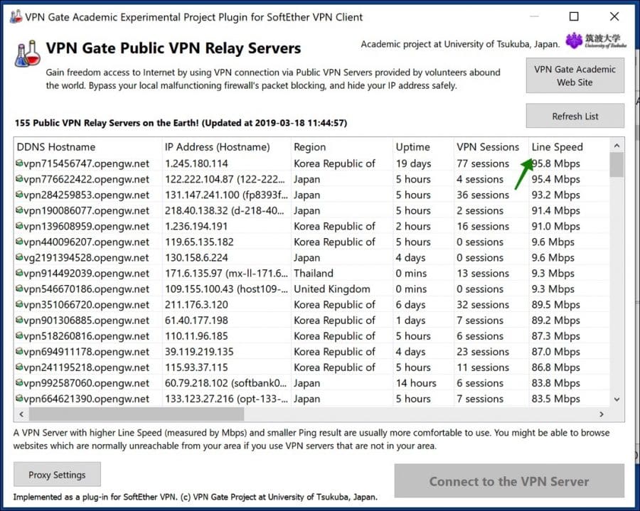Screen dimensions: 640x511
Task: Click the server icon beside vpn992587060.opengw.net
Action: click(19, 382)
